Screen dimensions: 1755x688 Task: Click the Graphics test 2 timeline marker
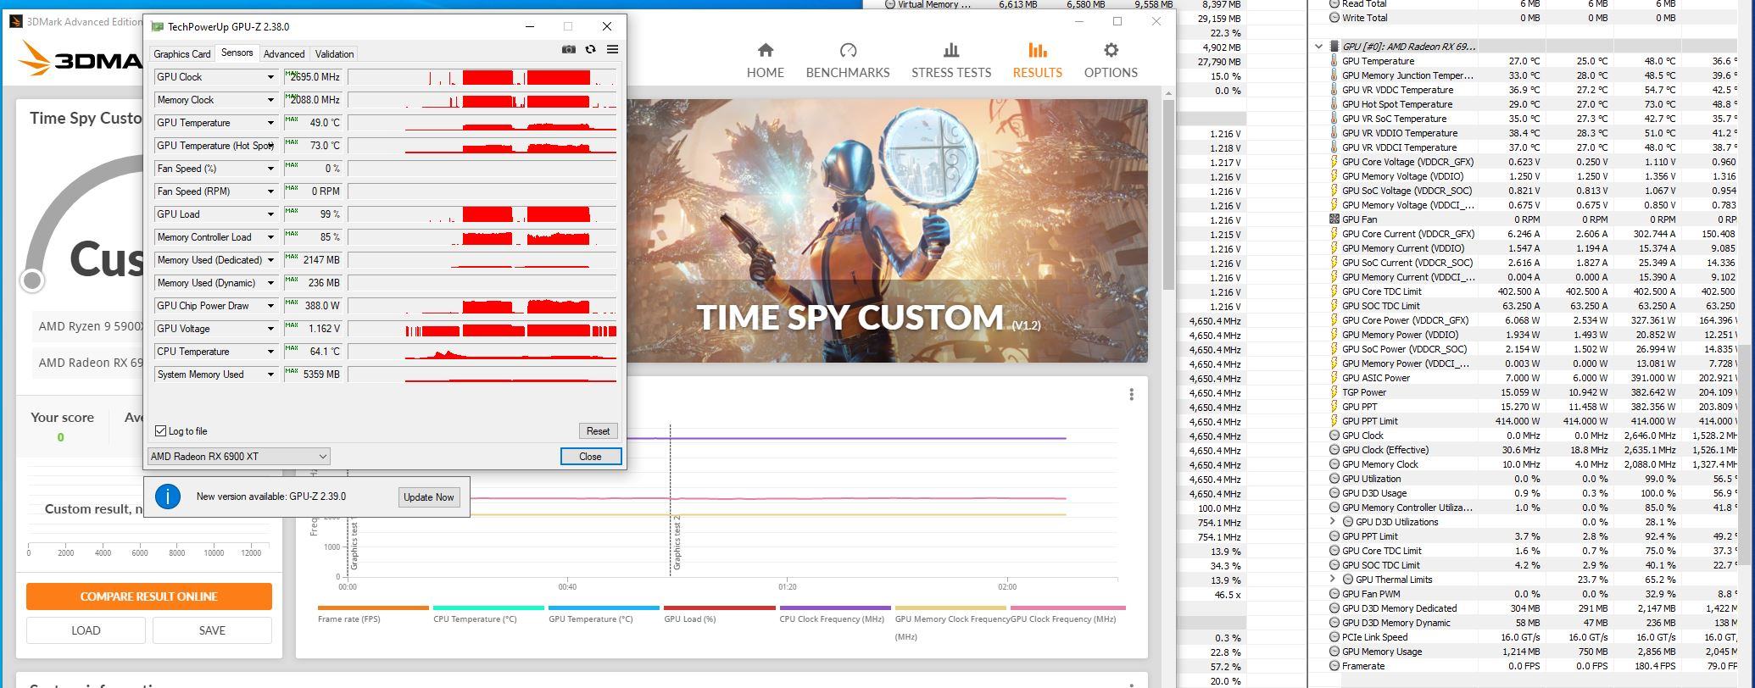pos(677,542)
